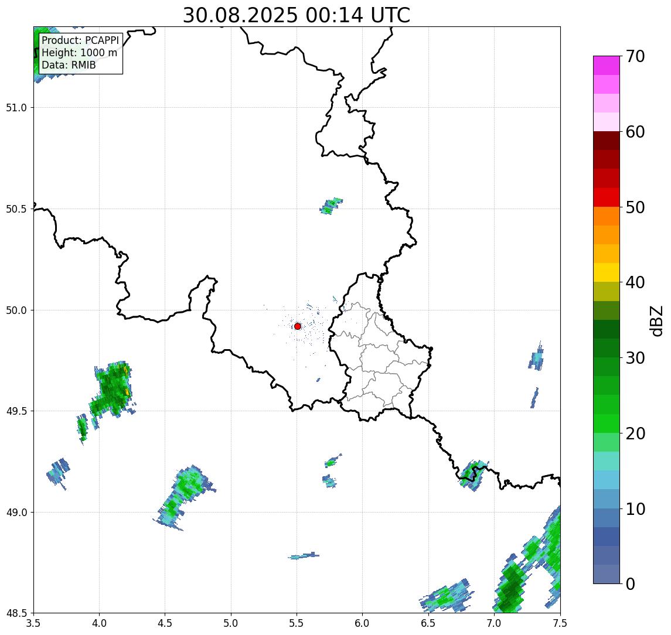Image resolution: width=671 pixels, height=635 pixels.
Task: Click the longitude label 4.5
Action: click(x=165, y=623)
